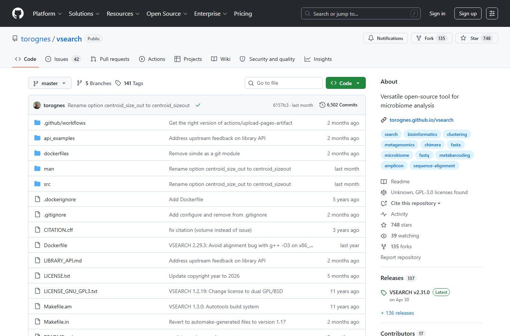Select the Code repository tab

25,59
